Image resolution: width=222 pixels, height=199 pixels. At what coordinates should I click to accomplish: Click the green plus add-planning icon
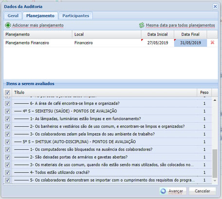(x=8, y=25)
